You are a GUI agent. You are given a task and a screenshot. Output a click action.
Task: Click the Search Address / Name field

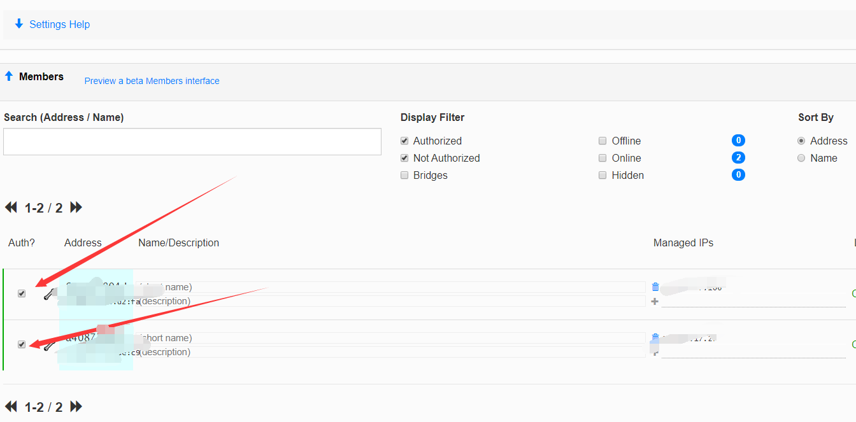192,141
